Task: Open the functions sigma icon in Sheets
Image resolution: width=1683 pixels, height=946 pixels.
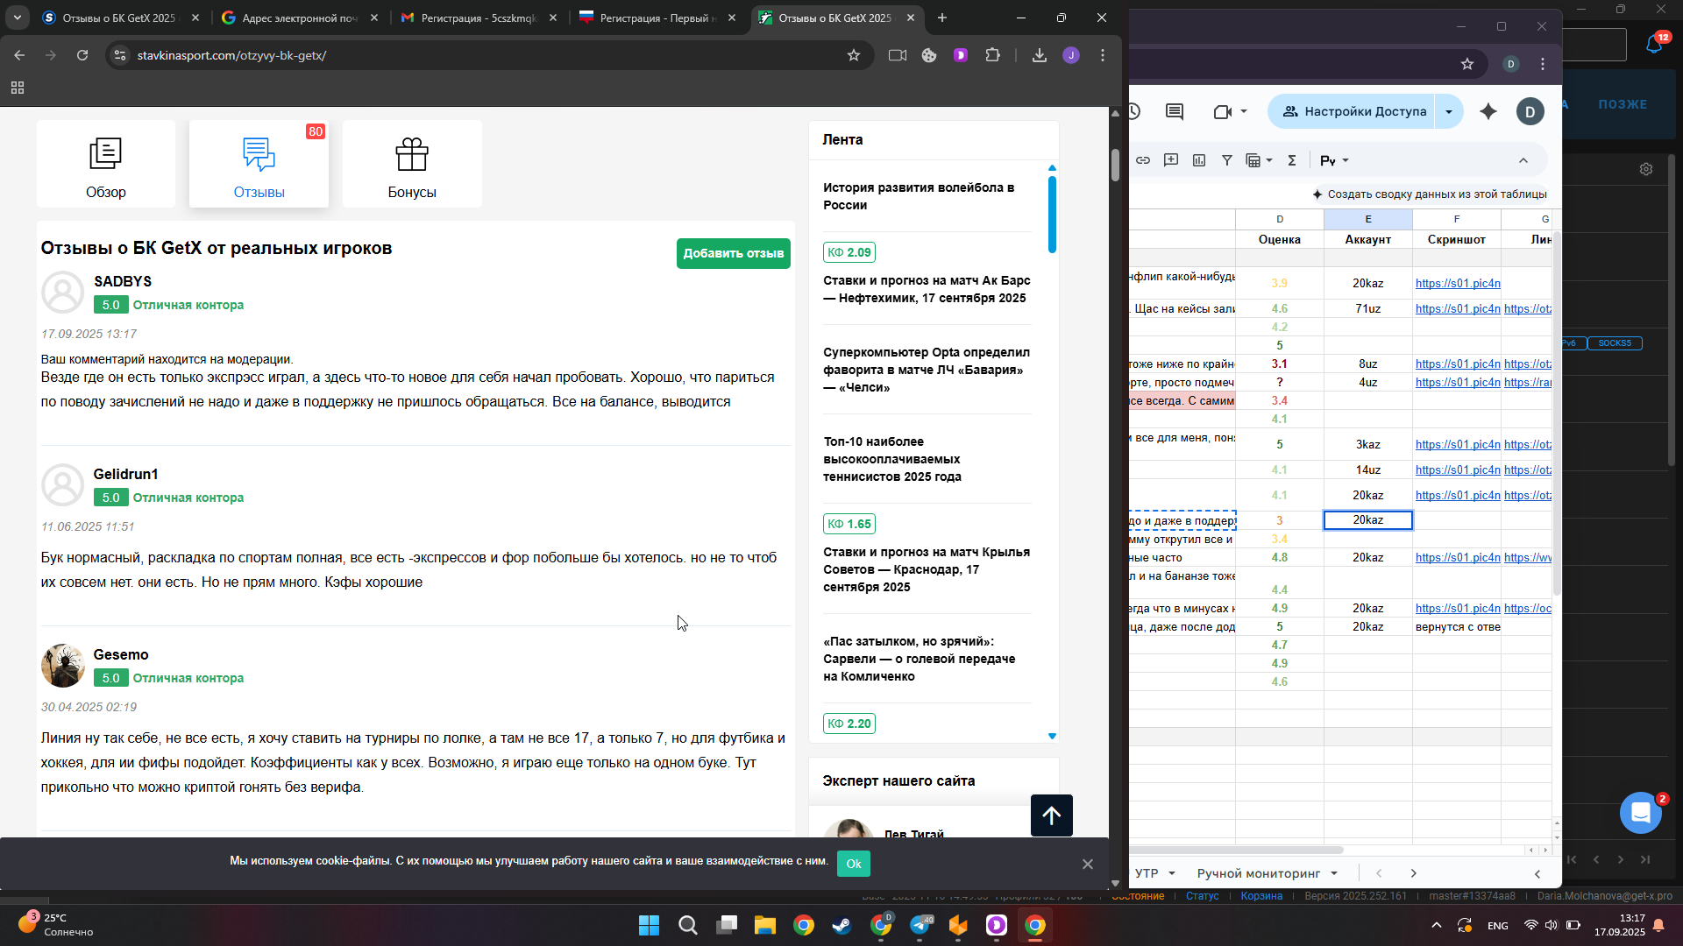Action: pyautogui.click(x=1292, y=160)
